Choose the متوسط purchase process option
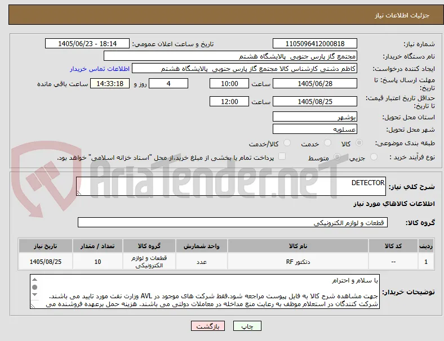Viewport: 444px width, 341px height. pyautogui.click(x=337, y=156)
